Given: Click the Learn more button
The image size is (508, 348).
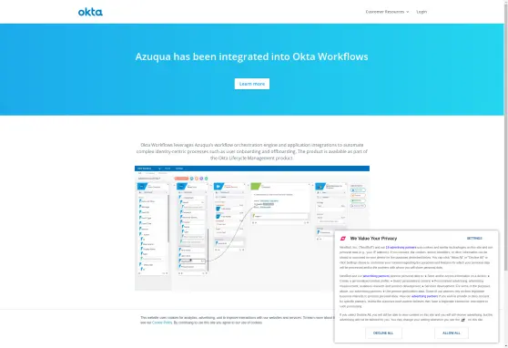Looking at the screenshot, I should click(x=252, y=84).
